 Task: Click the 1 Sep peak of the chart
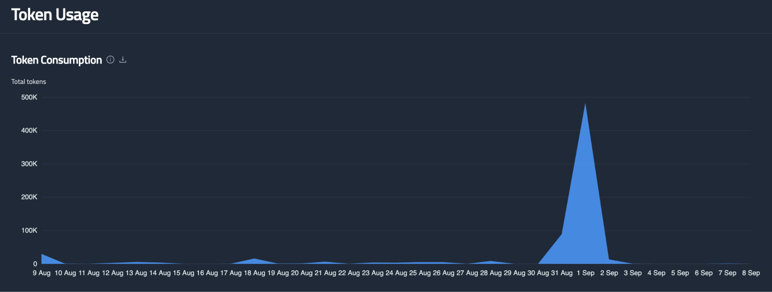tap(585, 104)
